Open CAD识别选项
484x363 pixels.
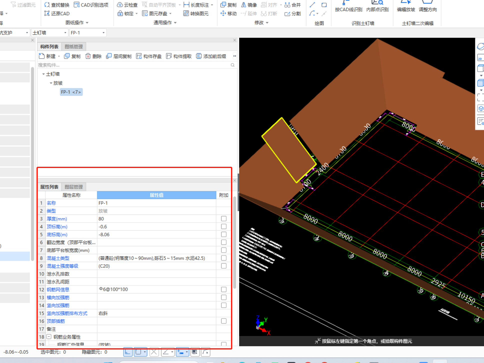pos(91,5)
